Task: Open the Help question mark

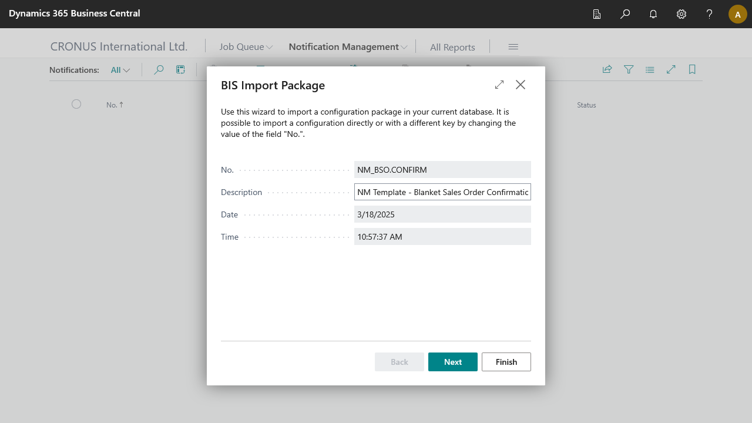Action: click(710, 14)
